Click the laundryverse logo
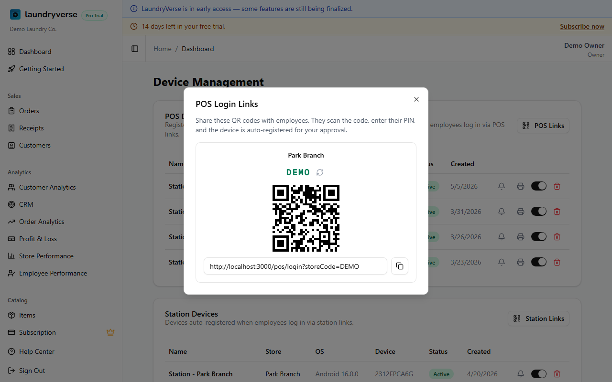612x382 pixels. [44, 15]
